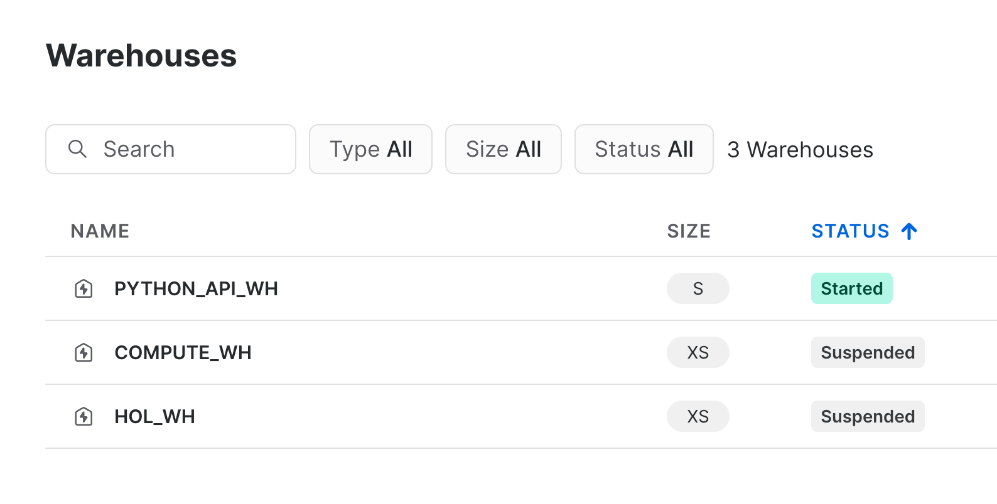Click the magnifying glass search icon
997x504 pixels.
click(77, 149)
